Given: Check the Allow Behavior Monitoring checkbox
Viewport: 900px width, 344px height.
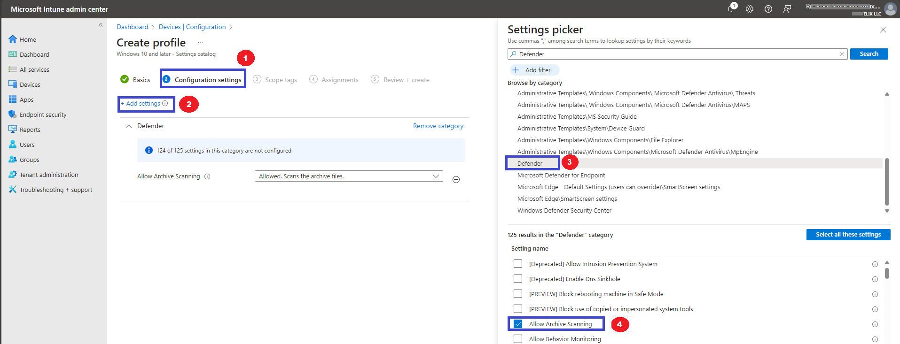Looking at the screenshot, I should click(x=518, y=339).
